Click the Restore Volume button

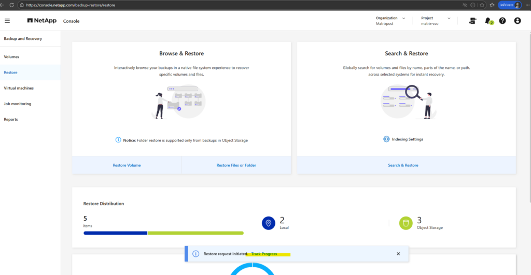point(127,165)
